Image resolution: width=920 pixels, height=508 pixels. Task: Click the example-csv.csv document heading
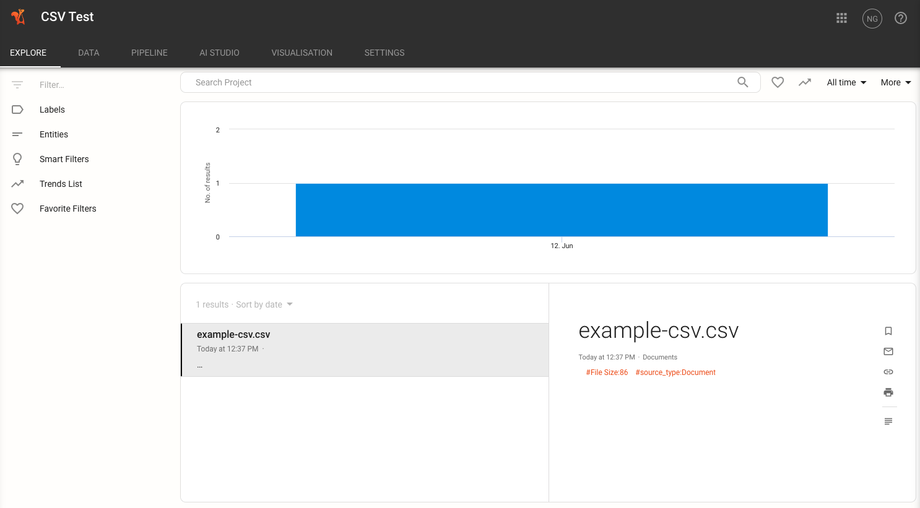pyautogui.click(x=658, y=331)
